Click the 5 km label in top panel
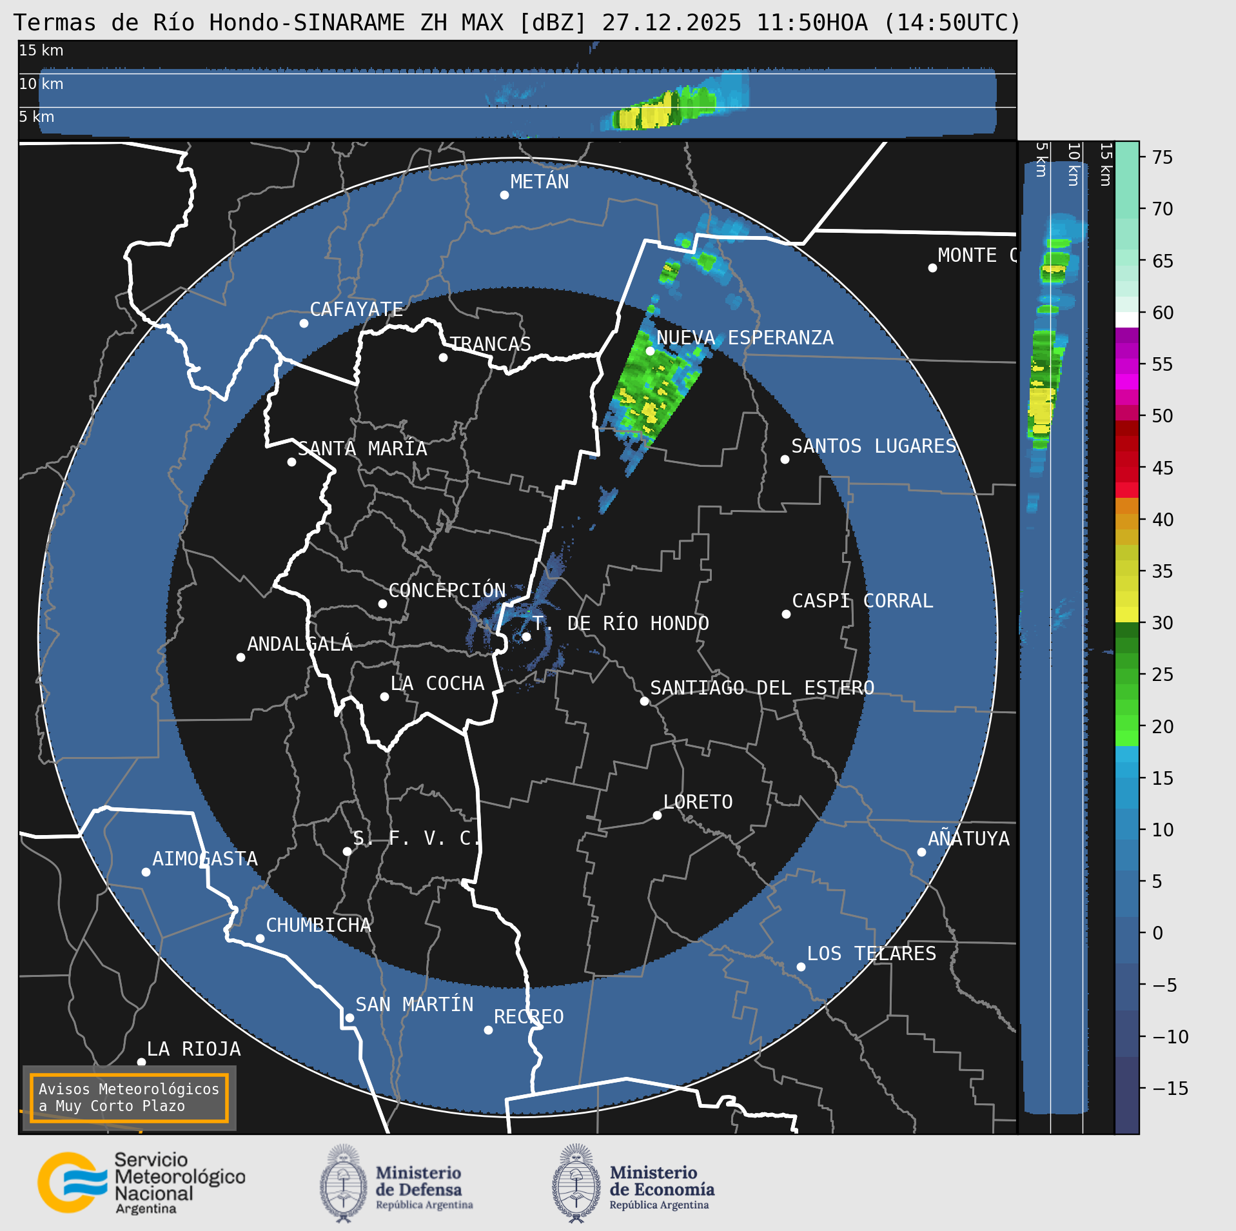This screenshot has width=1236, height=1231. click(37, 117)
